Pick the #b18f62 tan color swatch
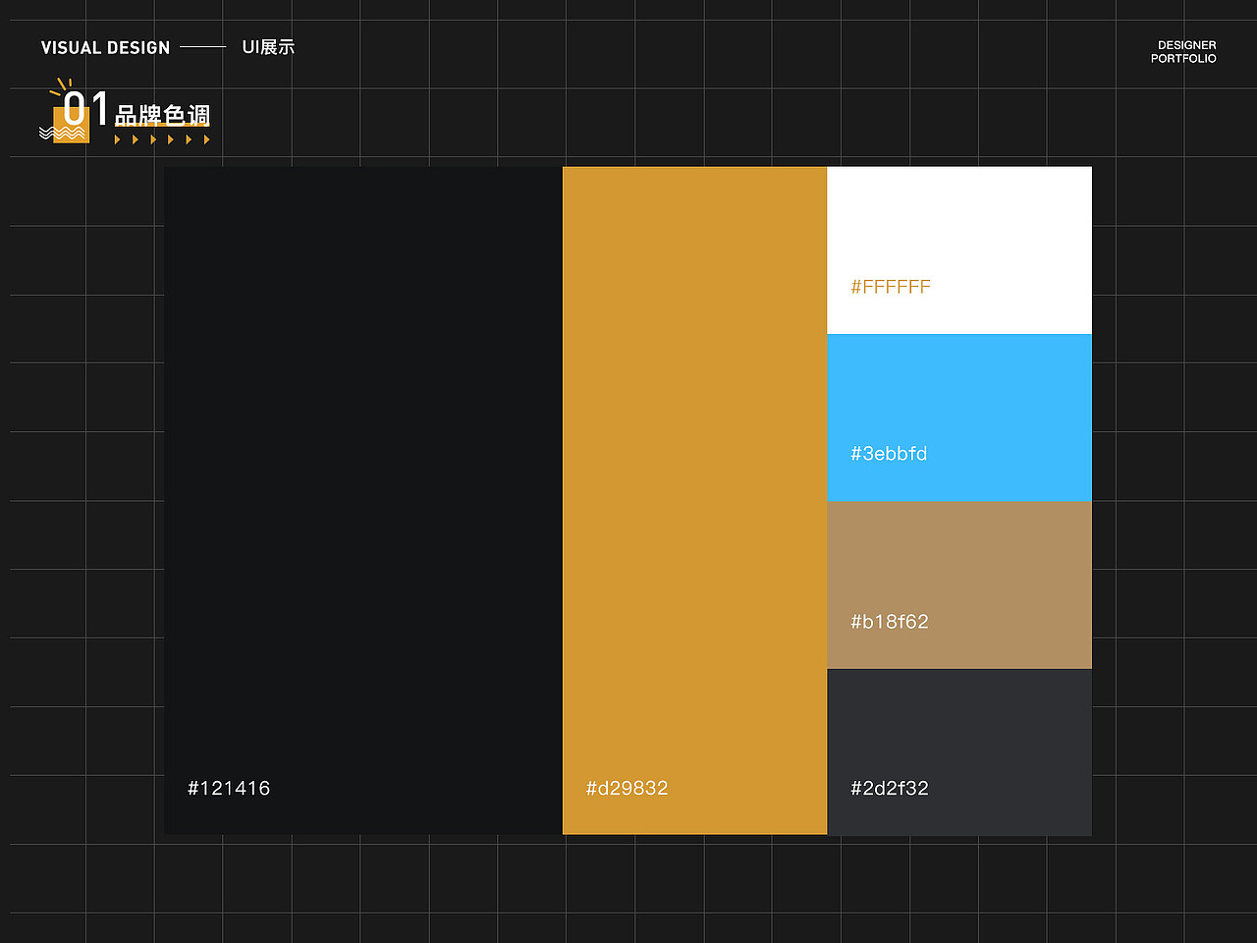Viewport: 1257px width, 943px height. pyautogui.click(x=959, y=585)
